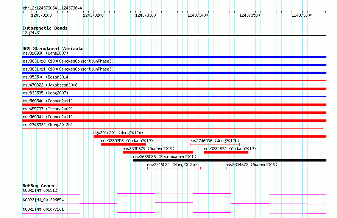Viewport: 337px width, 218px height.
Task: Click the small blue nsv3334673 marker
Action: [x=226, y=168]
